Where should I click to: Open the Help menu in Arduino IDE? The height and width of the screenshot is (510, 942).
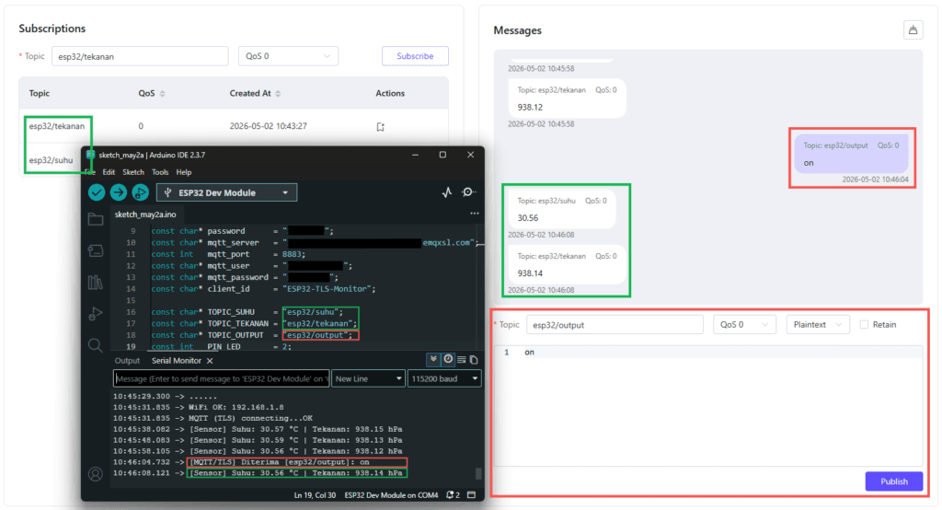click(184, 172)
